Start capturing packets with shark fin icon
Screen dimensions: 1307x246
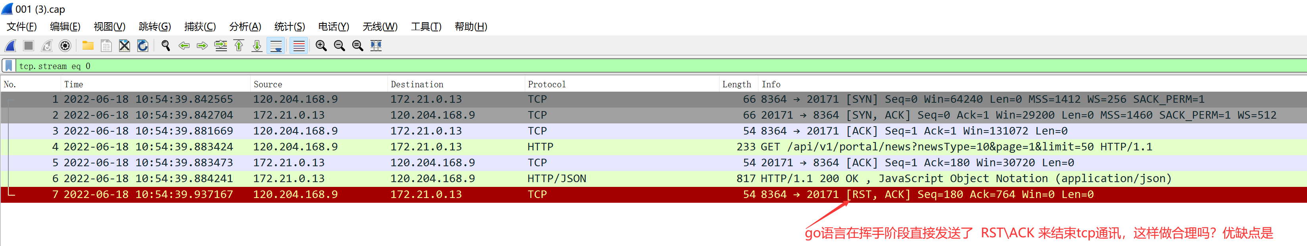point(11,46)
